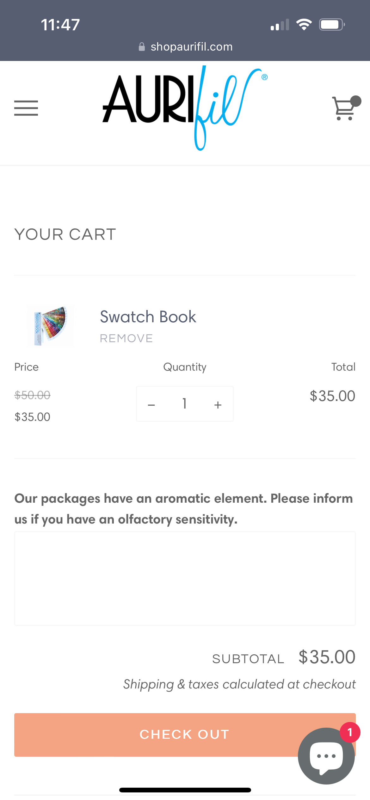Screen dimensions: 370x800
Task: Open the Swatch Book product link
Action: (148, 317)
